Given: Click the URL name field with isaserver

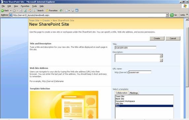Looking at the screenshot, I should pos(140,72).
